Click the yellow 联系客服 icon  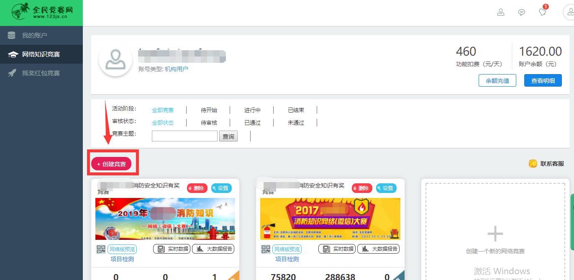pyautogui.click(x=533, y=164)
